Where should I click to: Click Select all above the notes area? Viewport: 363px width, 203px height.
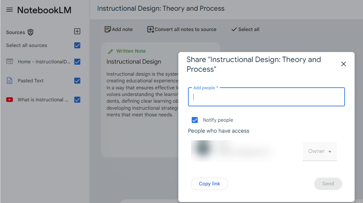[x=245, y=29]
